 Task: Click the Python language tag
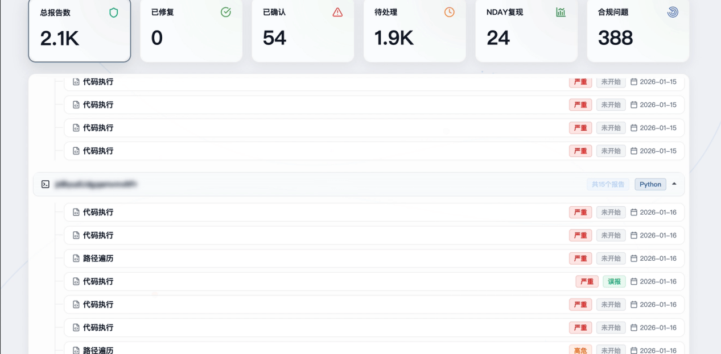coord(650,185)
